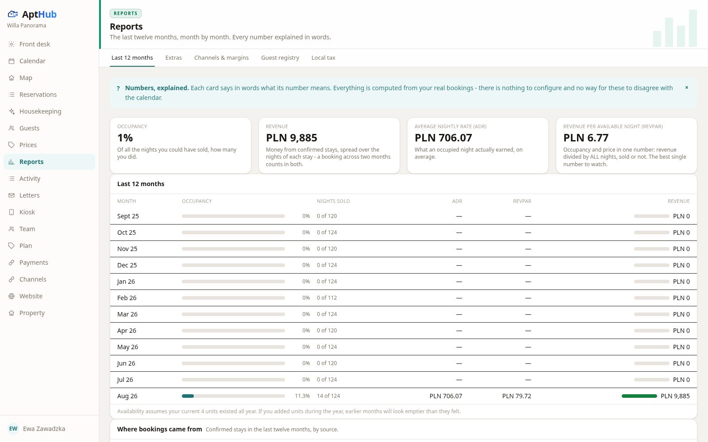Click the EW user avatar
Screen dimensions: 708x442
[13, 429]
